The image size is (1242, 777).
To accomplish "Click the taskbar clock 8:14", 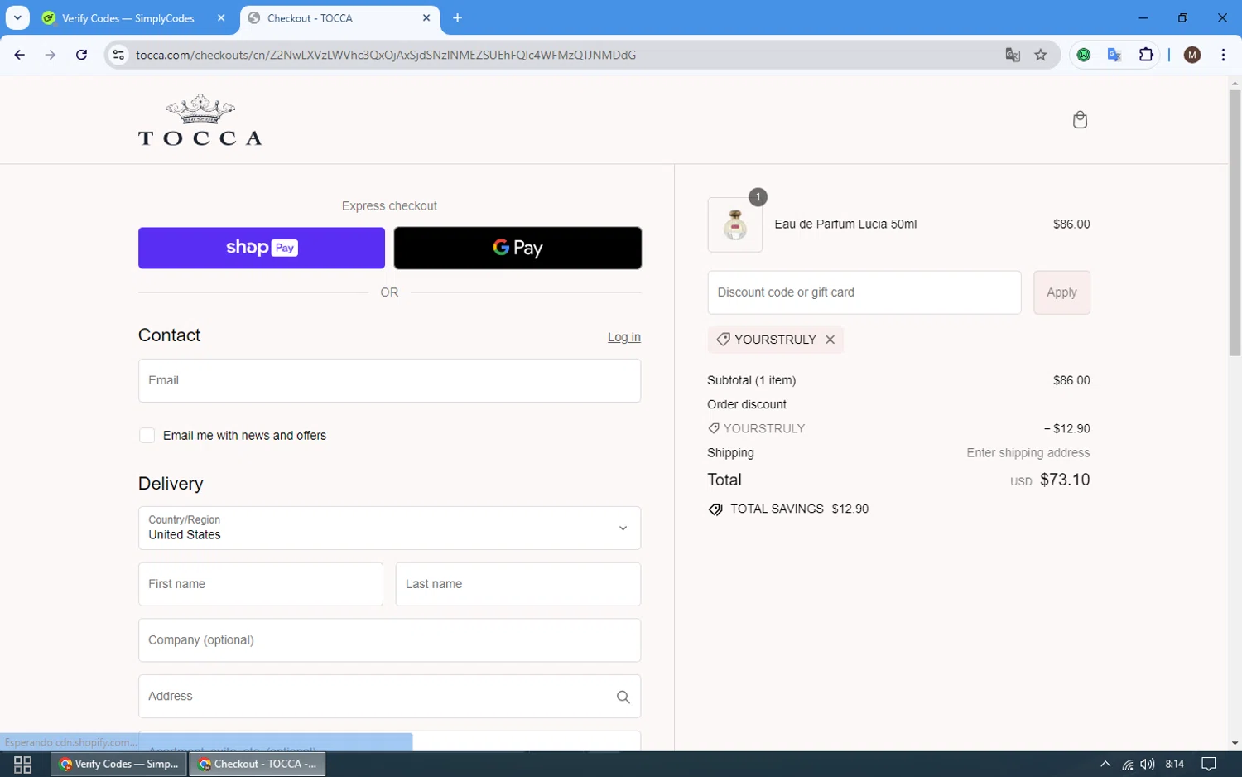I will pos(1174,764).
